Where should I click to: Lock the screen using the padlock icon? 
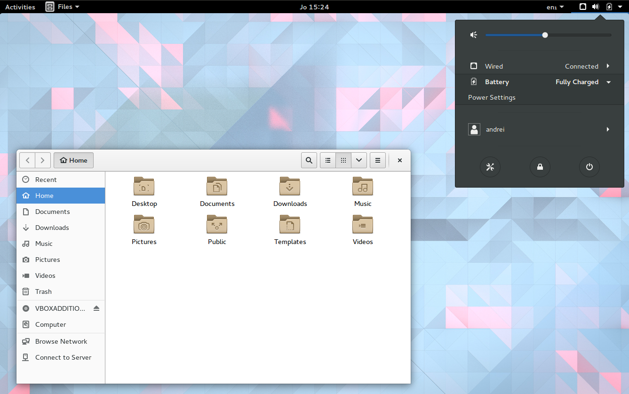point(540,167)
